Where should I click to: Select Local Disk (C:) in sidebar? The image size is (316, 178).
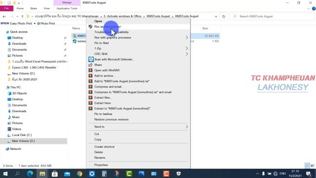click(x=22, y=135)
